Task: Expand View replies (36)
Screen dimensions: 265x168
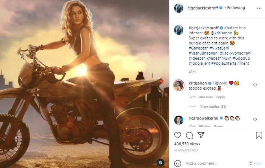Action: (x=213, y=107)
